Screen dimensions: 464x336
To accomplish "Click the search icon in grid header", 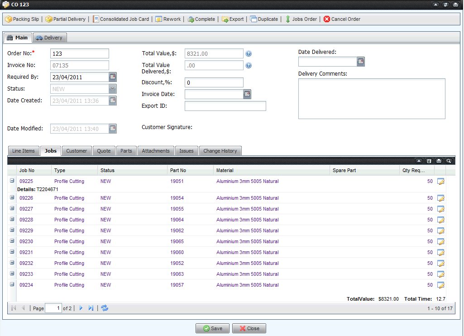I will [448, 161].
